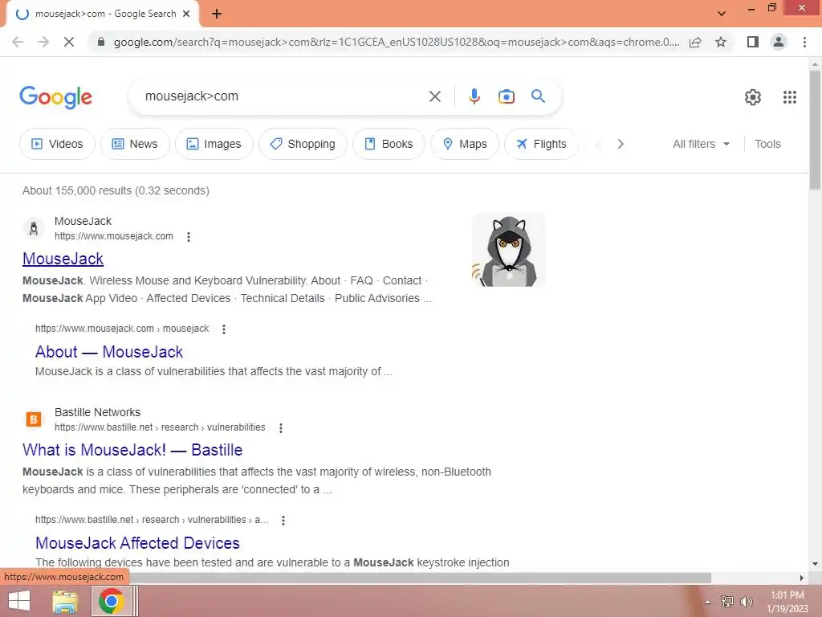Share this page from the address bar
This screenshot has width=822, height=617.
pyautogui.click(x=695, y=42)
